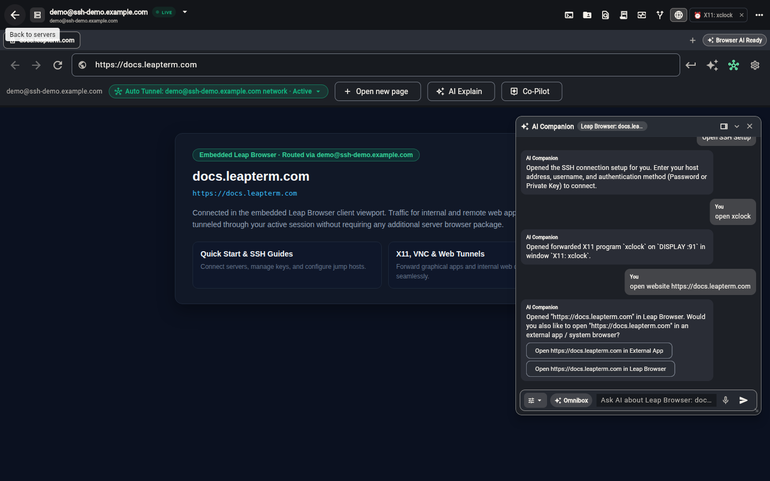Open the receipt-style log icon
This screenshot has height=481, width=770.
pos(623,15)
